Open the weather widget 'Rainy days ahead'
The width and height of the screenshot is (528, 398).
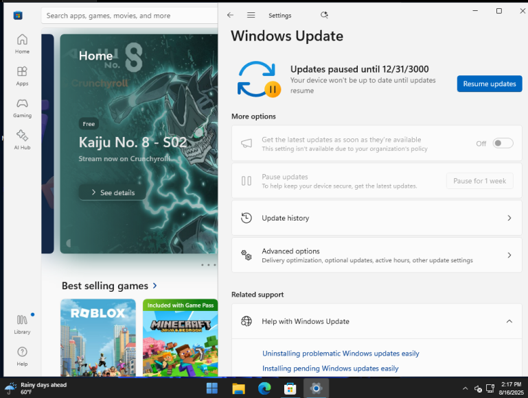click(36, 388)
